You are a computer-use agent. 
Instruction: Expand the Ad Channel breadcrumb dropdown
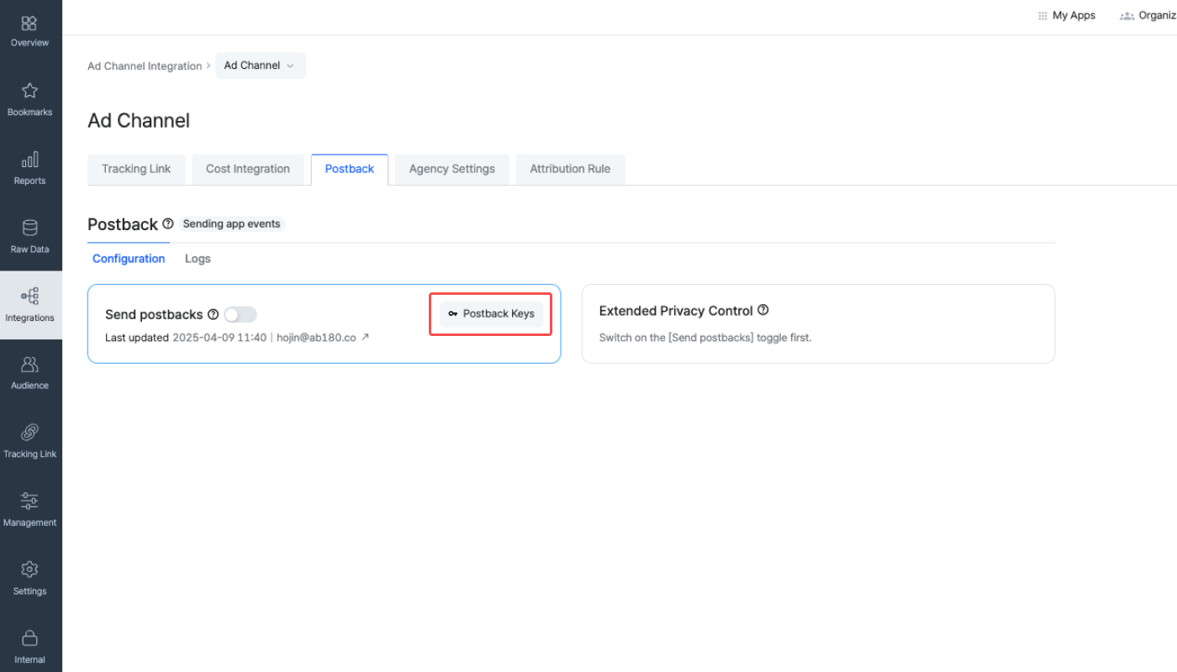tap(261, 66)
